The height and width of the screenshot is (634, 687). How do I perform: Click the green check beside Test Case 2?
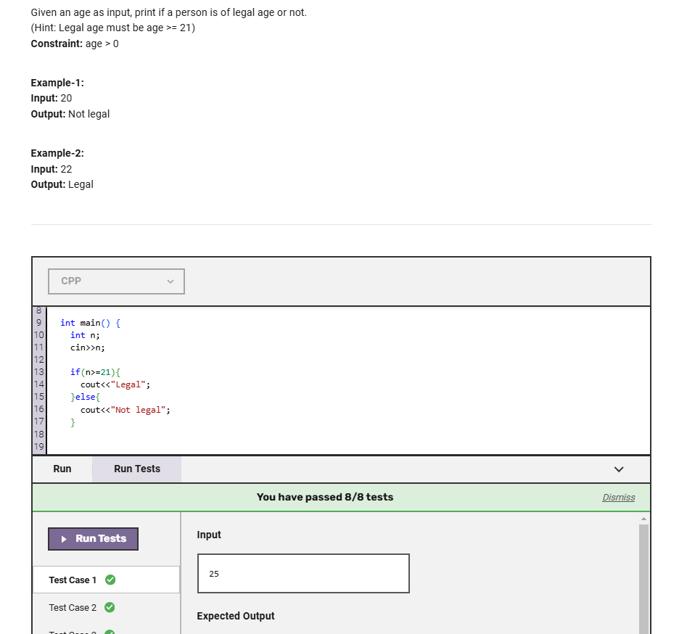coord(110,607)
